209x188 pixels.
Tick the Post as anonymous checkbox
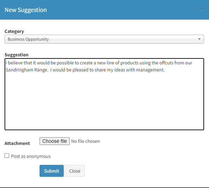coord(7,156)
